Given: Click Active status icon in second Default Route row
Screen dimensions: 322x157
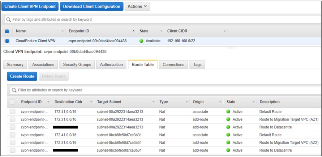Looking at the screenshot, I should tap(228, 135).
